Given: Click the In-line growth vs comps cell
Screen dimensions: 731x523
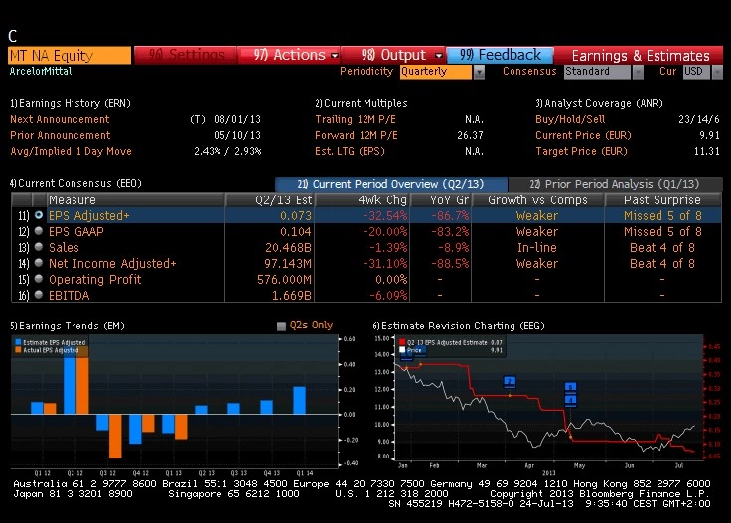Looking at the screenshot, I should [x=537, y=247].
